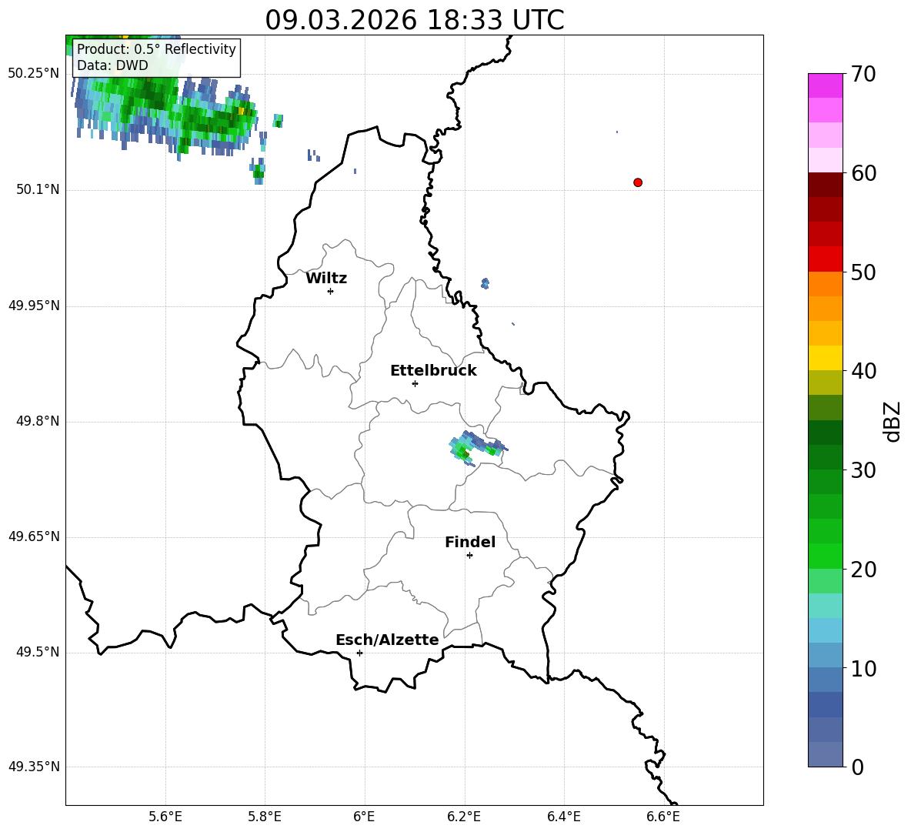Viewport: 911px width, 832px height.
Task: Click the Esch/Alzette city label
Action: (388, 640)
